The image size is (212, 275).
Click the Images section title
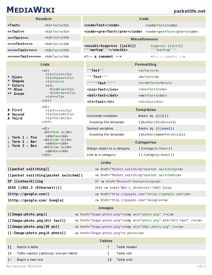(x=106, y=208)
